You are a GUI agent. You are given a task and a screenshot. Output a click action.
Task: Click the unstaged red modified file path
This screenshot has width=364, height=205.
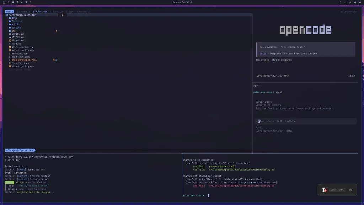(242, 186)
